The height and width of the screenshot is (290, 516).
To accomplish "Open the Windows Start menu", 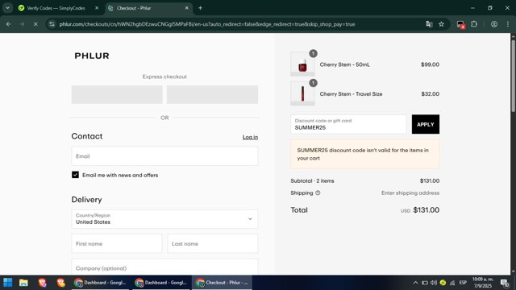I will coord(8,283).
